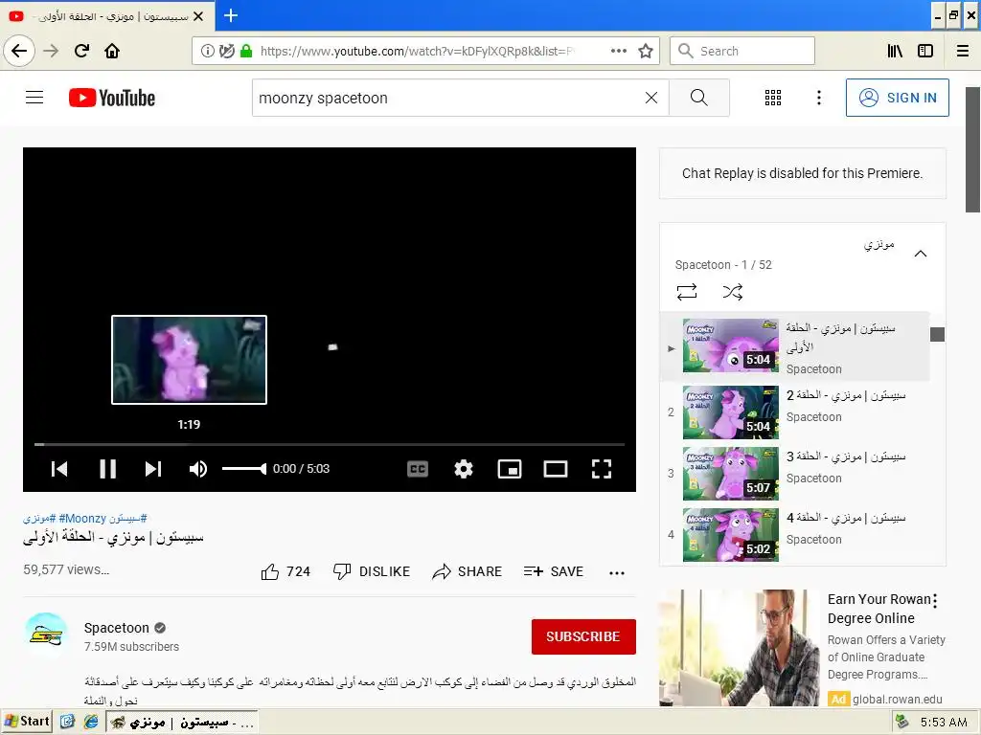This screenshot has width=981, height=735.
Task: Show site information icon in address bar
Action: tap(208, 52)
